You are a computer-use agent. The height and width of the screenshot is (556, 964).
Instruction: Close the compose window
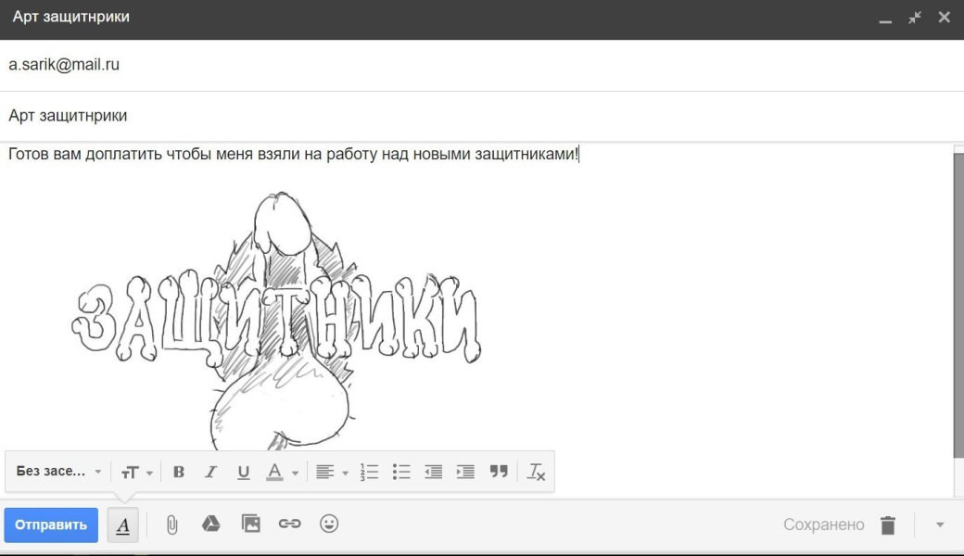(x=945, y=18)
